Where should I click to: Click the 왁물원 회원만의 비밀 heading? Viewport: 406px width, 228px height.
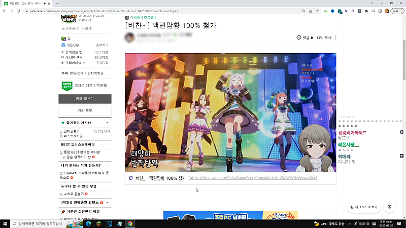pos(83,212)
